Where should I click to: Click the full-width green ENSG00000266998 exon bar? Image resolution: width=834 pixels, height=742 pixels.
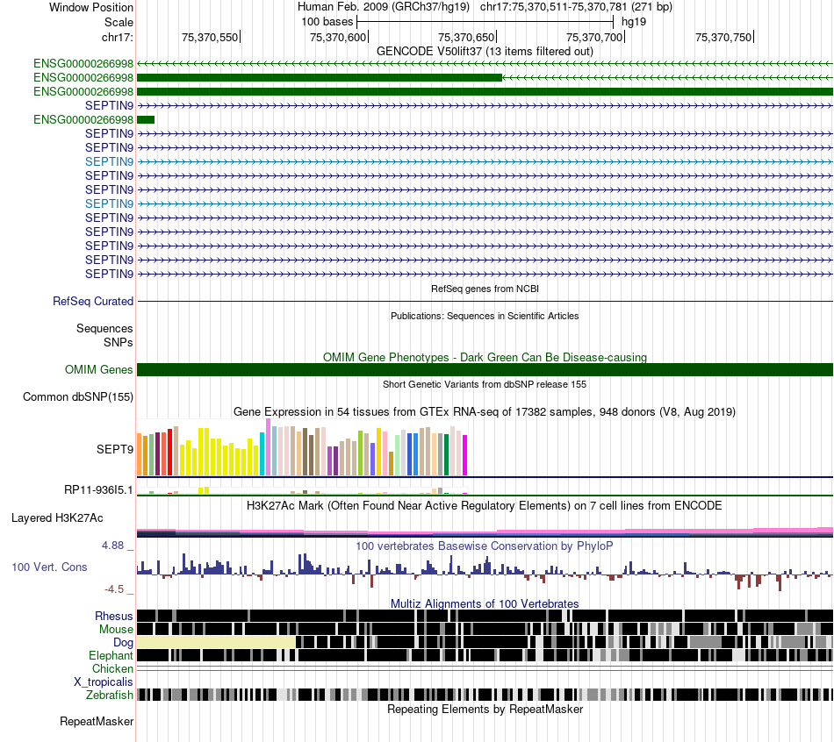click(x=485, y=91)
